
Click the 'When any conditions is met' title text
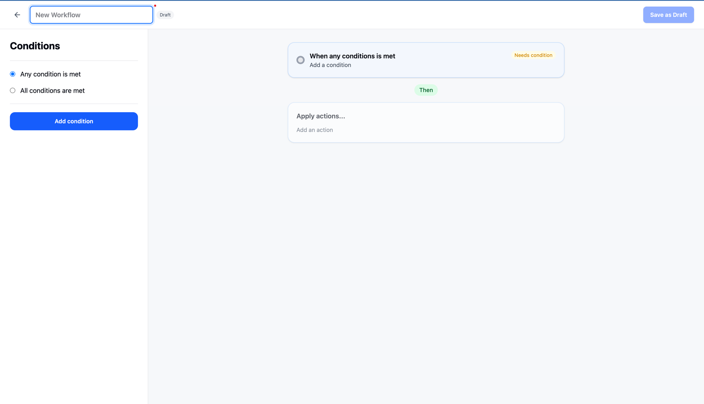[352, 56]
